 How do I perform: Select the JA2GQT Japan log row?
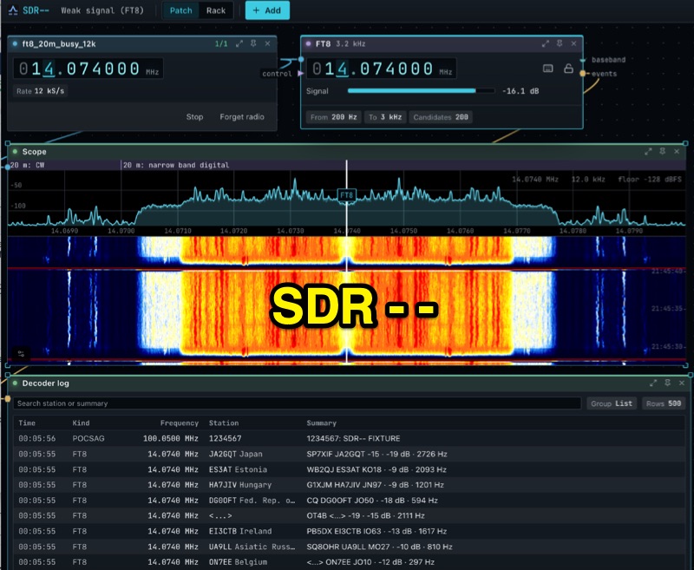point(349,454)
